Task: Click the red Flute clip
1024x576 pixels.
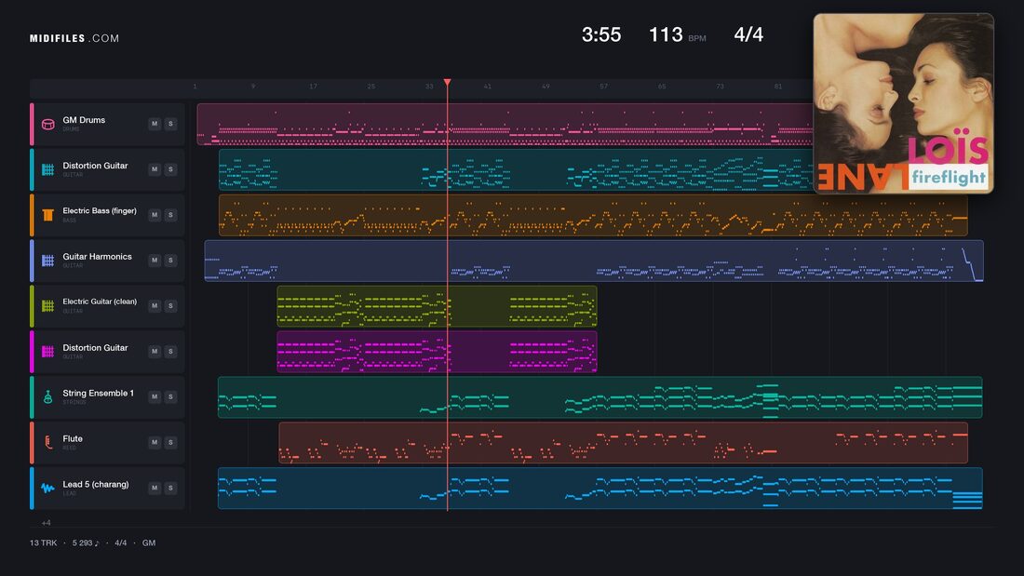Action: pyautogui.click(x=623, y=442)
